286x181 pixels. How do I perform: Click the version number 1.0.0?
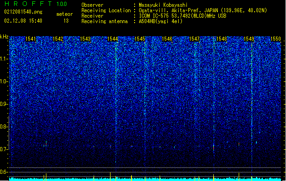point(62,4)
